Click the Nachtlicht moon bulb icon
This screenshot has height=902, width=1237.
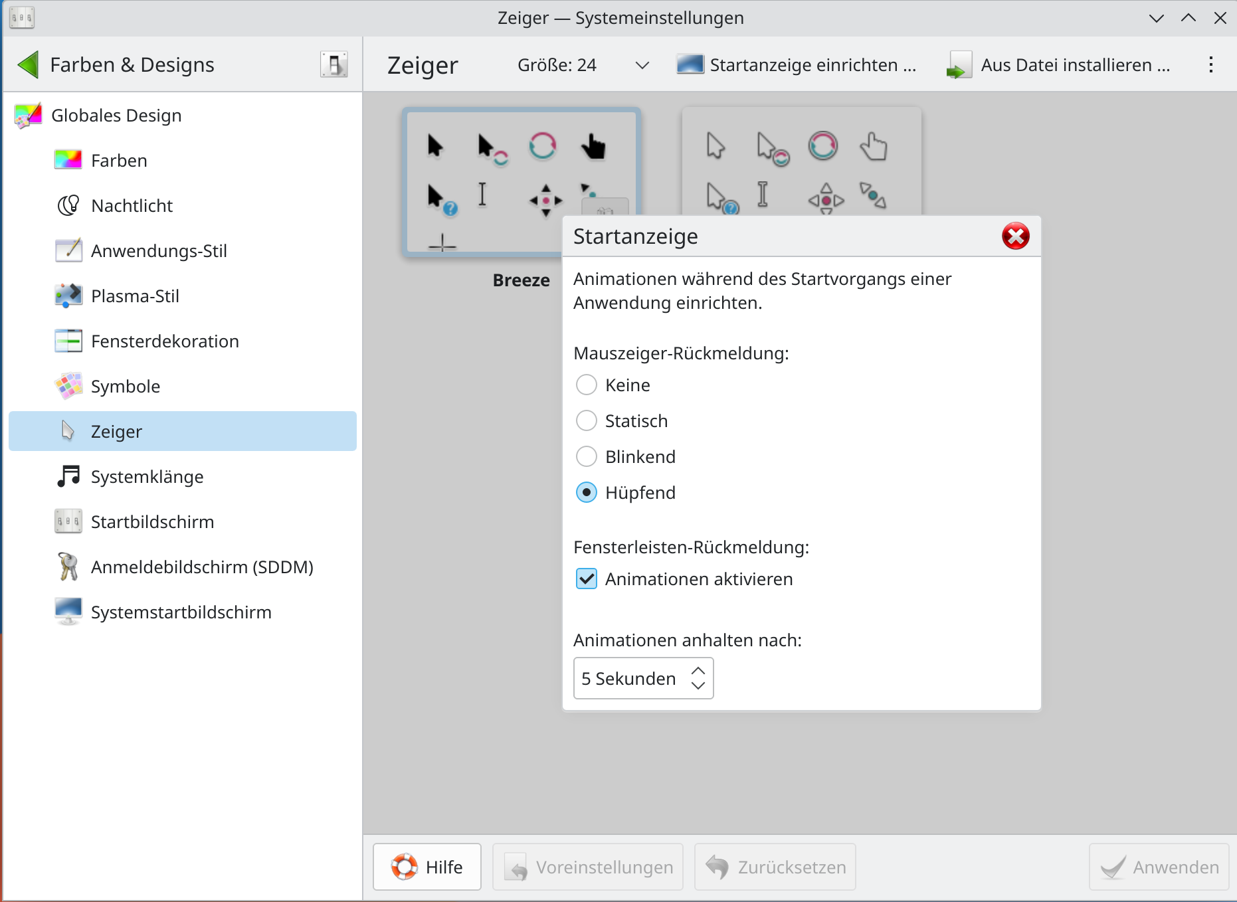click(68, 206)
